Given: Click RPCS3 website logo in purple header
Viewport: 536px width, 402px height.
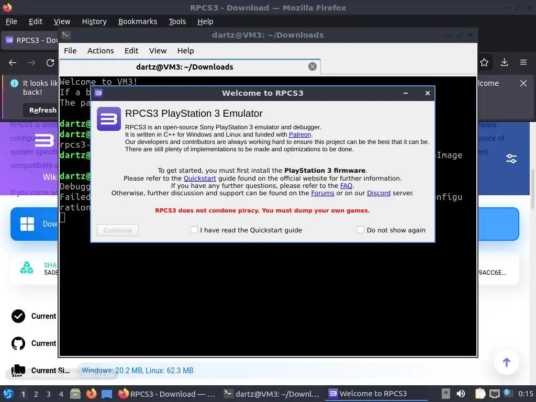Looking at the screenshot, I should 45,140.
